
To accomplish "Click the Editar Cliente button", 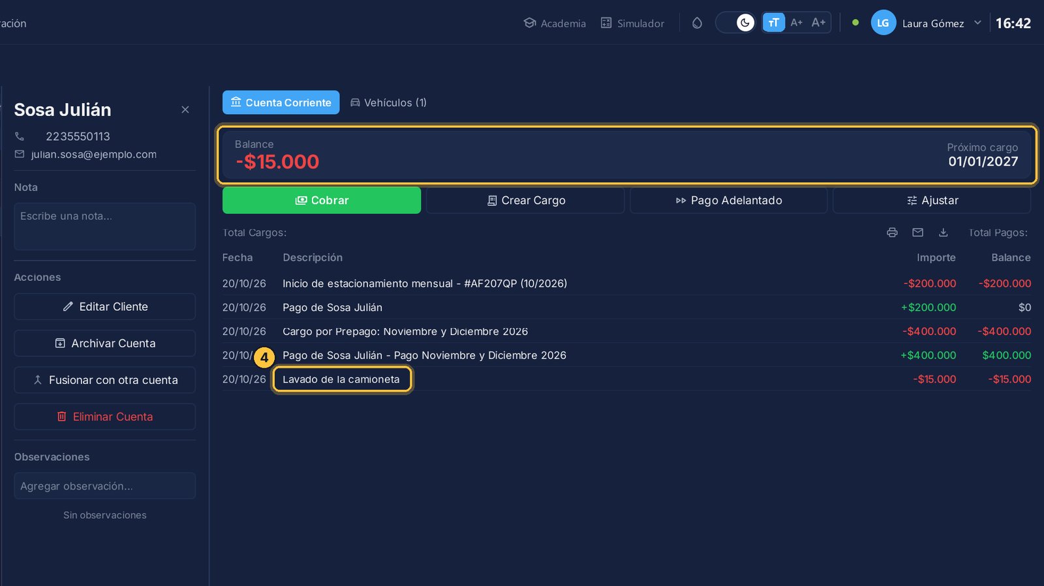I will coord(105,306).
